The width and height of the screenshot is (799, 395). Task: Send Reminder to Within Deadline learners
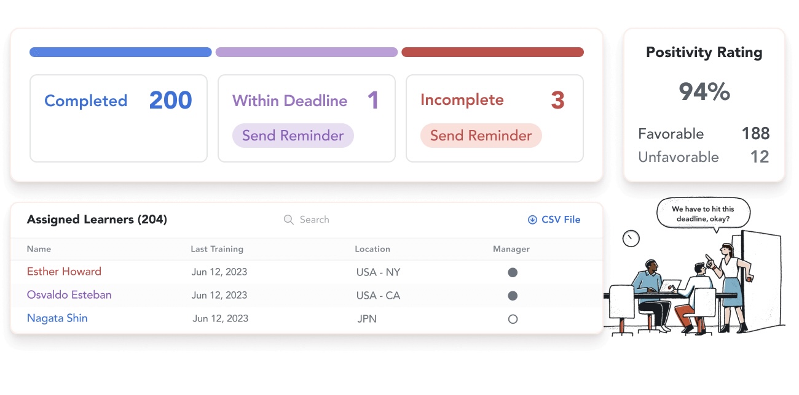(x=293, y=136)
